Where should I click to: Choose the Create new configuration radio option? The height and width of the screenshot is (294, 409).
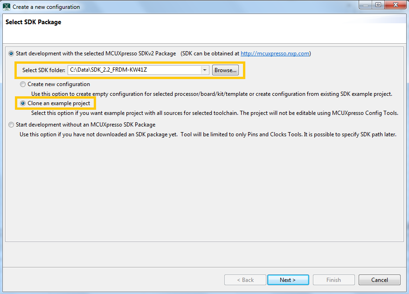pyautogui.click(x=23, y=84)
